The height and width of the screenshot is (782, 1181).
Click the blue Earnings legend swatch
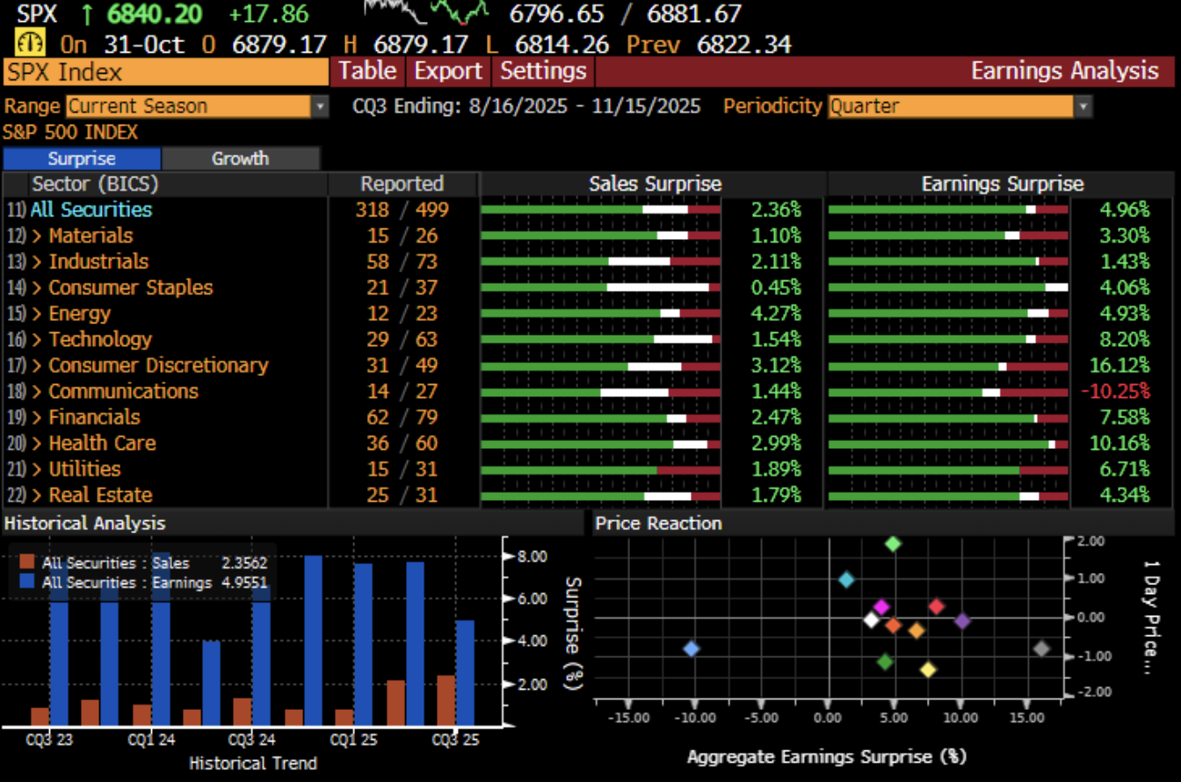26,582
